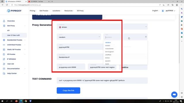Click the pr.pyproxy.com:16666 host field
184x103 pixels.
(71, 67)
